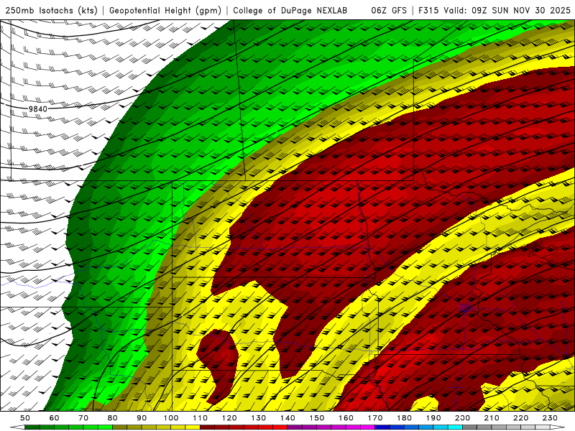Click the 50 value on the color scale

pyautogui.click(x=25, y=418)
